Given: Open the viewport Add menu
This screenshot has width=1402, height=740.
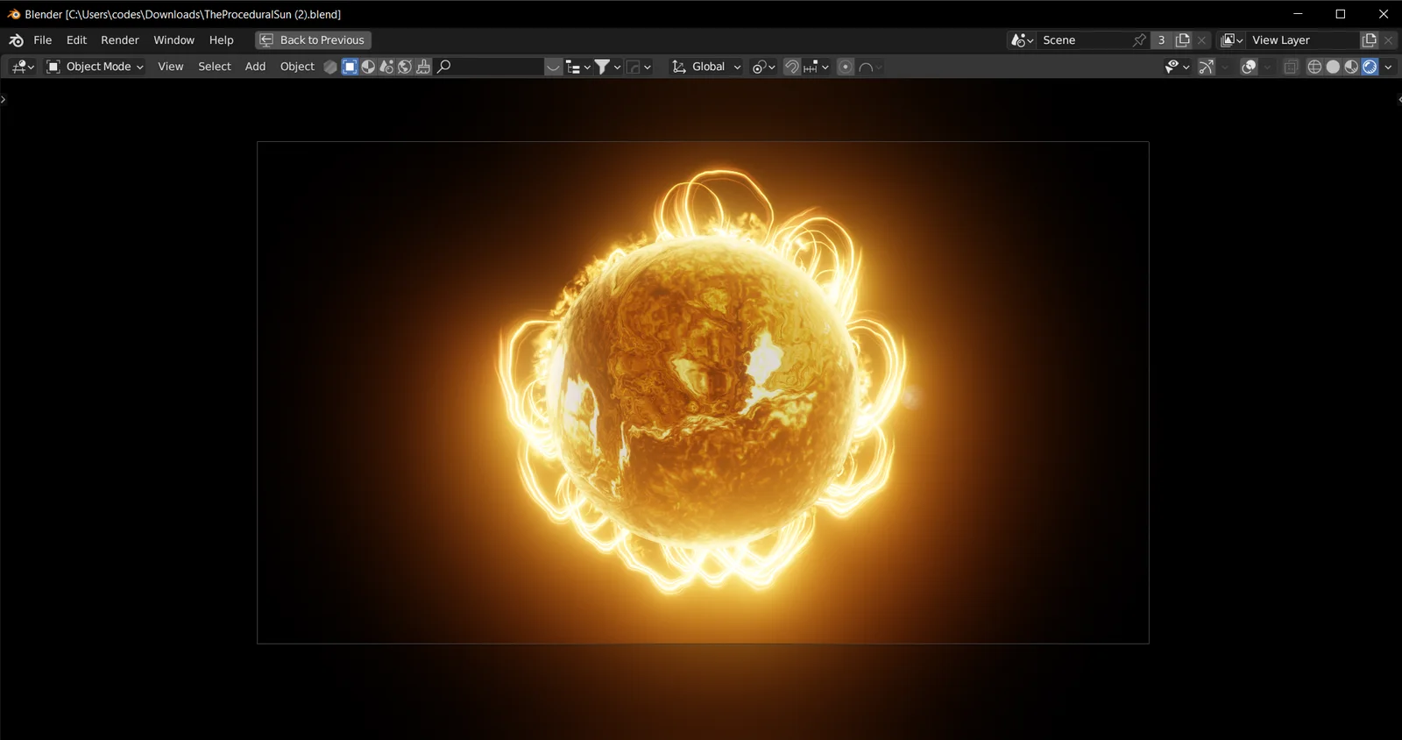Looking at the screenshot, I should click(x=255, y=67).
